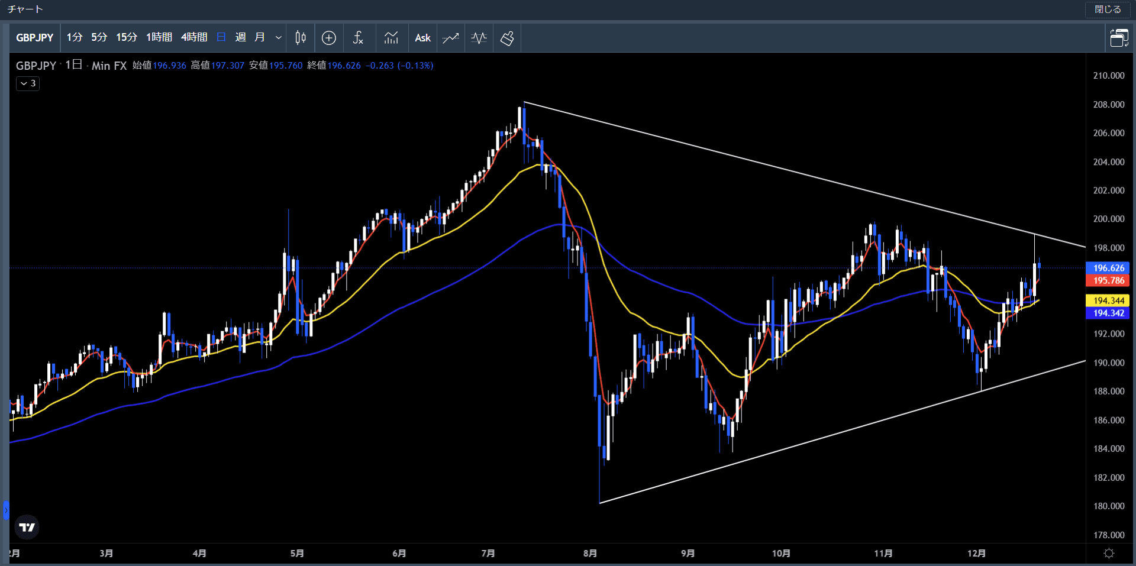The width and height of the screenshot is (1136, 566).
Task: Expand the collapsed indicators legend showing 3
Action: click(28, 83)
